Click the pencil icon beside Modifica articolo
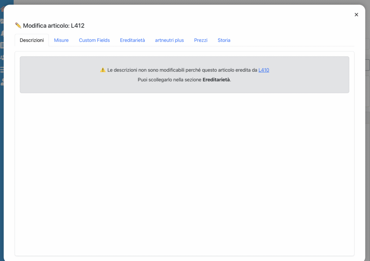Viewport: 370px width, 261px height. click(x=18, y=25)
